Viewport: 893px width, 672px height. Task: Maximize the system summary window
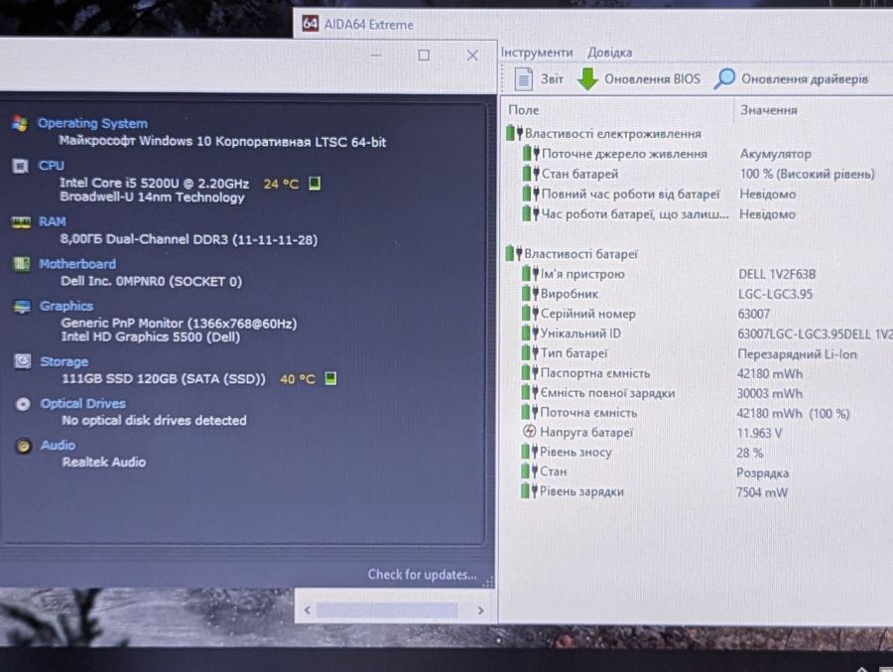coord(424,56)
